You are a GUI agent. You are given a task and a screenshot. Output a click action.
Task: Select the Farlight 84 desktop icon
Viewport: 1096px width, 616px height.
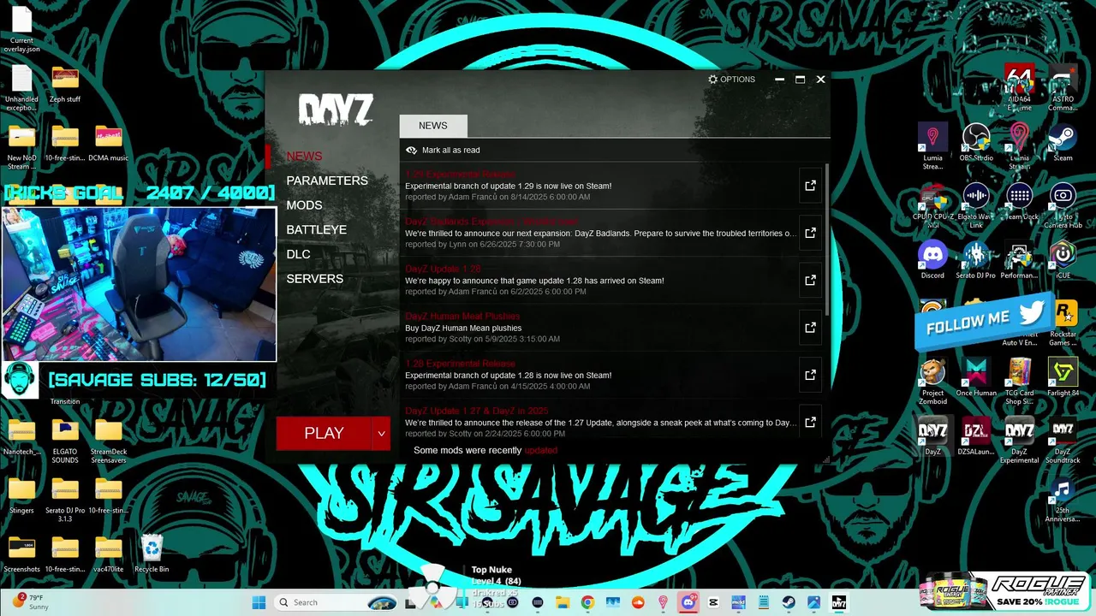pyautogui.click(x=1063, y=377)
